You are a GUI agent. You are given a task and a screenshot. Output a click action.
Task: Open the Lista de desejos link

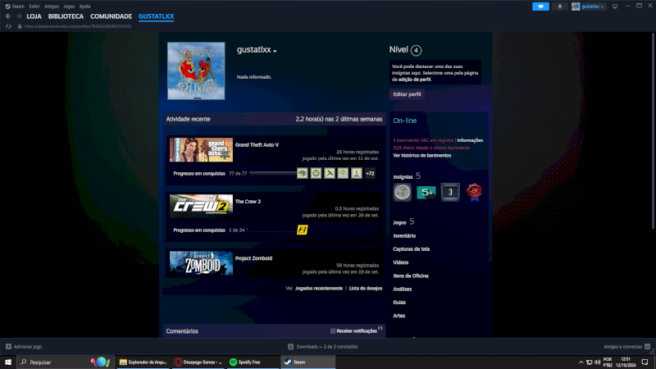[x=365, y=289]
